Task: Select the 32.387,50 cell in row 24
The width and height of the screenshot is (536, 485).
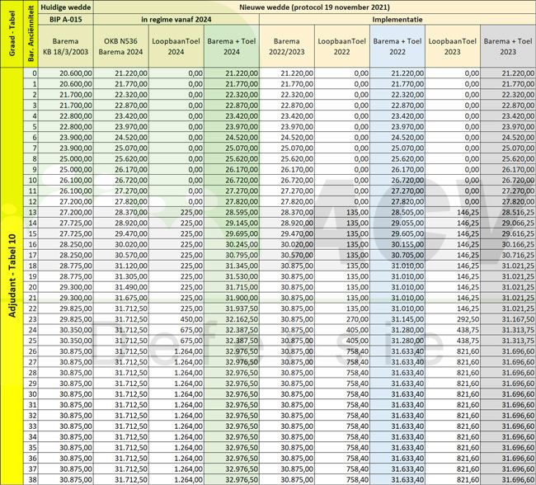Action: click(x=232, y=330)
